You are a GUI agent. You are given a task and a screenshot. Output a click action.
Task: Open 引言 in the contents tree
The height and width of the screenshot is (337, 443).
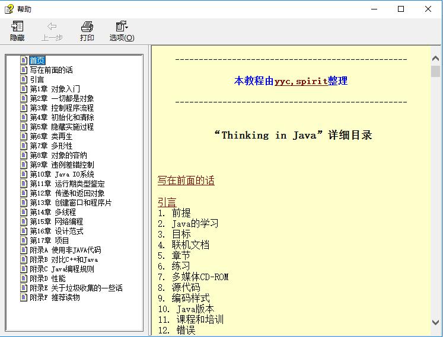37,79
